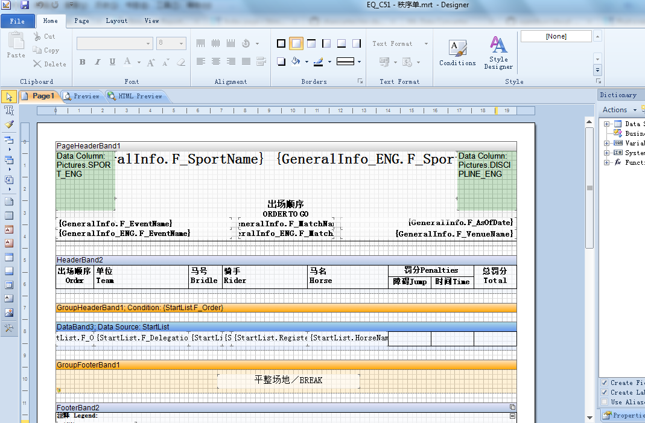This screenshot has height=423, width=645.
Task: Select the GroupHeaderBand1 band header
Action: [287, 308]
